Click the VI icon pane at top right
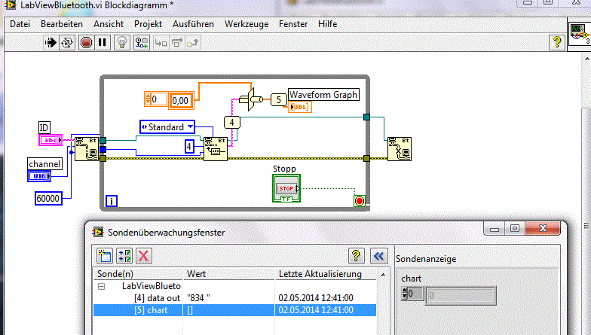 579,34
